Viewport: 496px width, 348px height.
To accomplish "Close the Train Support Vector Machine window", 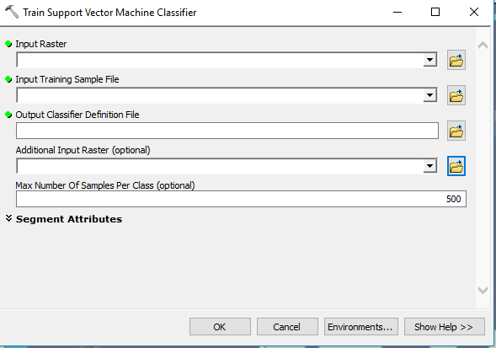I will (474, 12).
